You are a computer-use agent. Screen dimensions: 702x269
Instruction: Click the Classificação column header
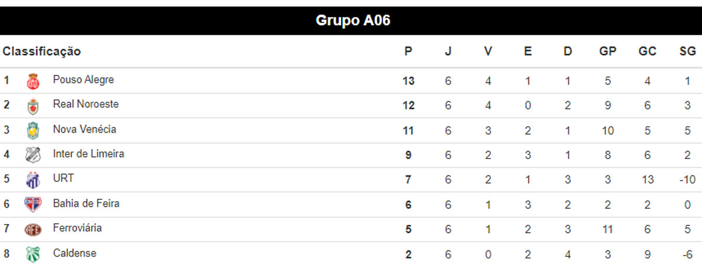42,51
